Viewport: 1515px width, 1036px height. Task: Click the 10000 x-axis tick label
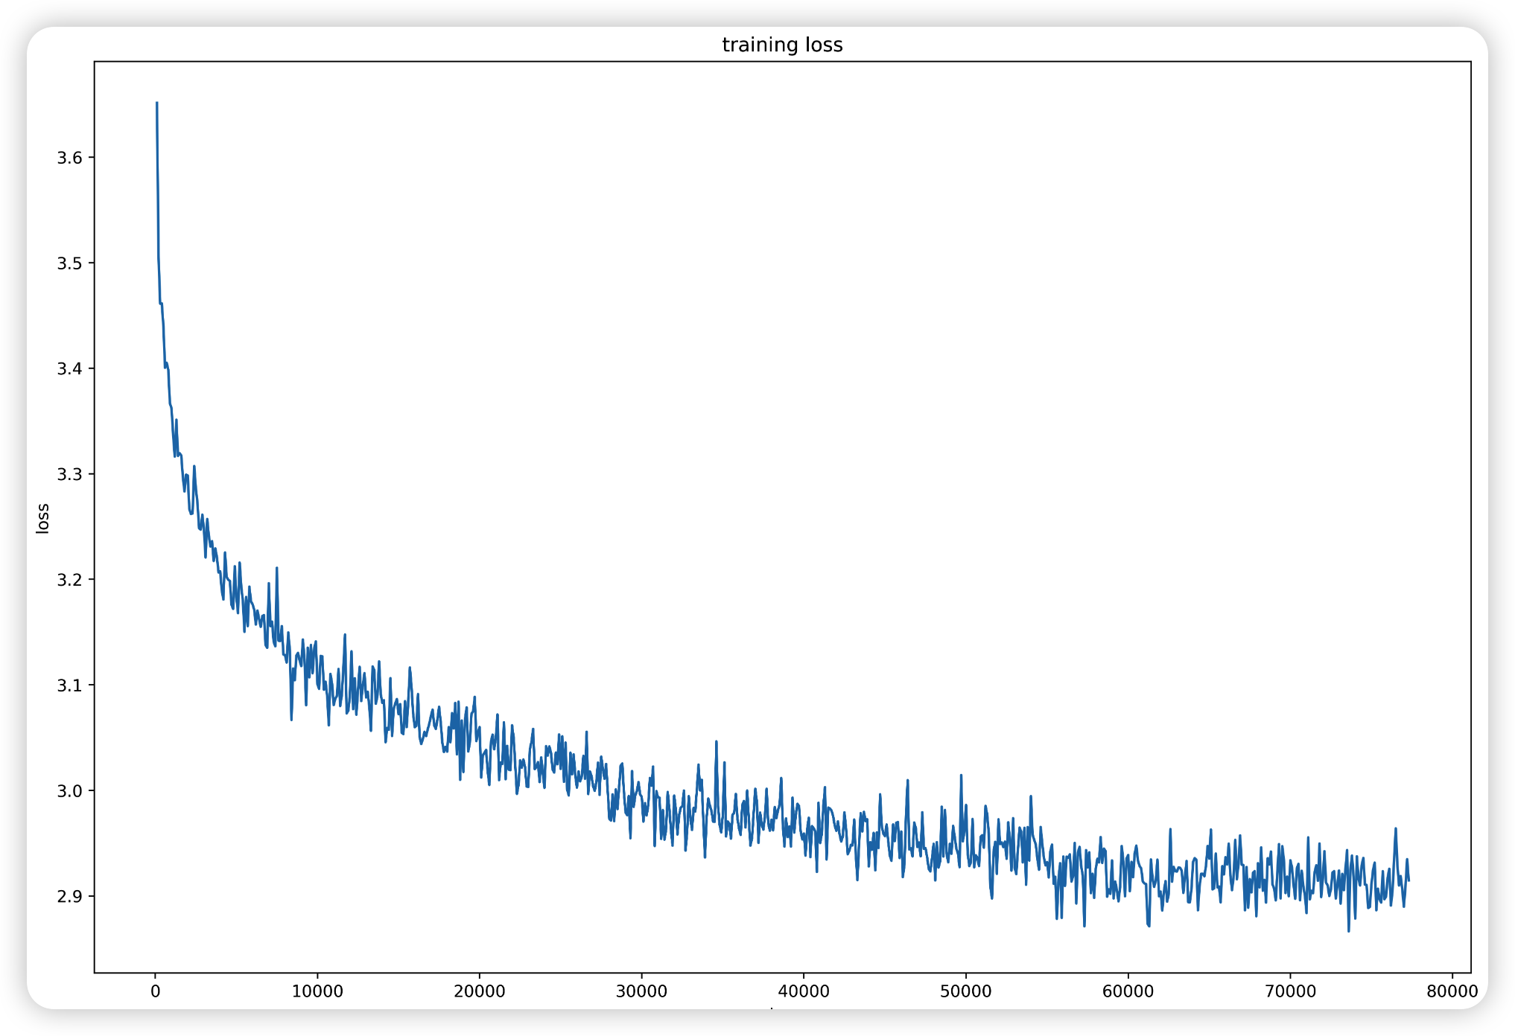pos(317,991)
